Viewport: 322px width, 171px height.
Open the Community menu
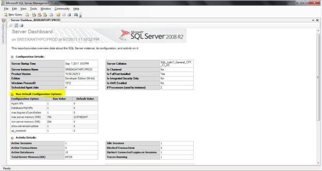coord(62,8)
